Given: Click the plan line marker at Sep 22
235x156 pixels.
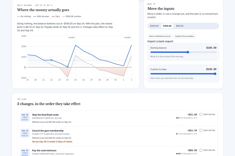Looking at the screenshot, I should (x=52, y=60).
